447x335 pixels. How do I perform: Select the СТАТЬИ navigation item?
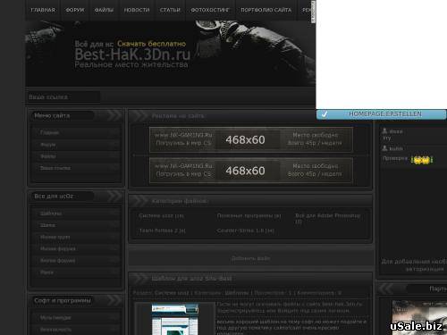[170, 10]
